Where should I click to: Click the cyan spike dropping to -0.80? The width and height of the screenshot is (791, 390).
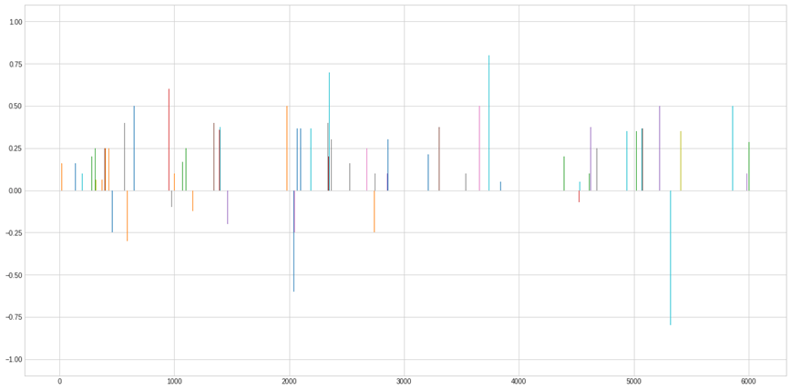[x=670, y=258]
